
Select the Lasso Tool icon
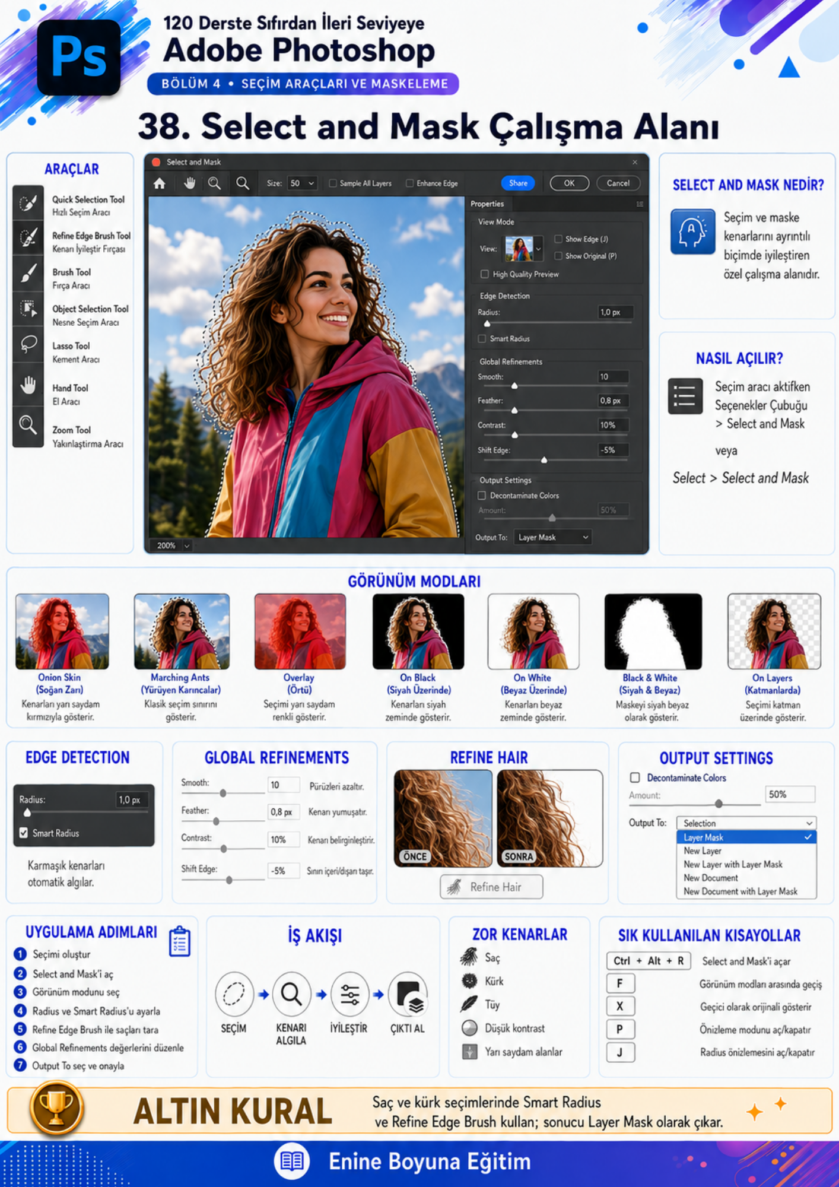point(28,345)
